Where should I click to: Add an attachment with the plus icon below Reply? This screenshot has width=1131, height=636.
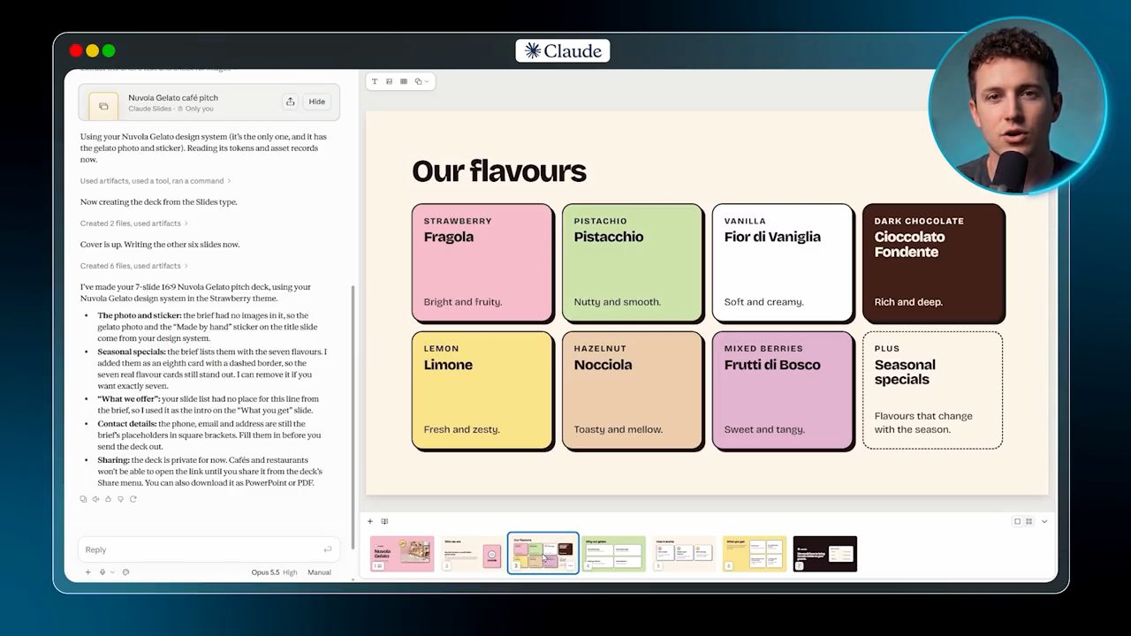[87, 572]
